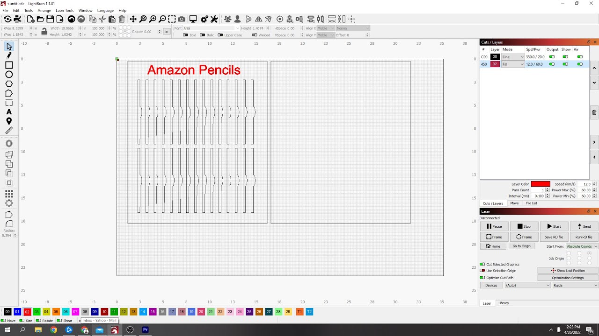Click the Start button
Screen dimensions: 599x336
(554, 226)
